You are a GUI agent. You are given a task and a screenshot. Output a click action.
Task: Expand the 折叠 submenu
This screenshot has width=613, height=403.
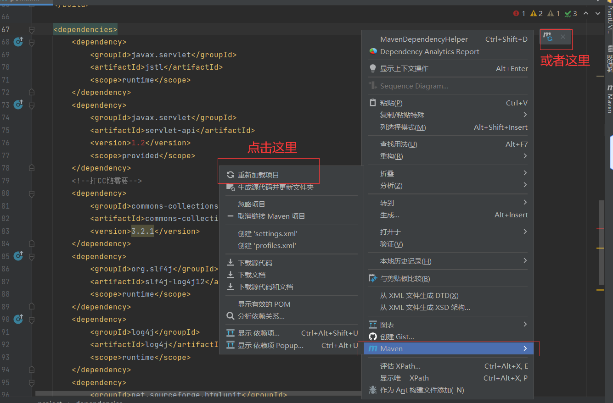[448, 173]
